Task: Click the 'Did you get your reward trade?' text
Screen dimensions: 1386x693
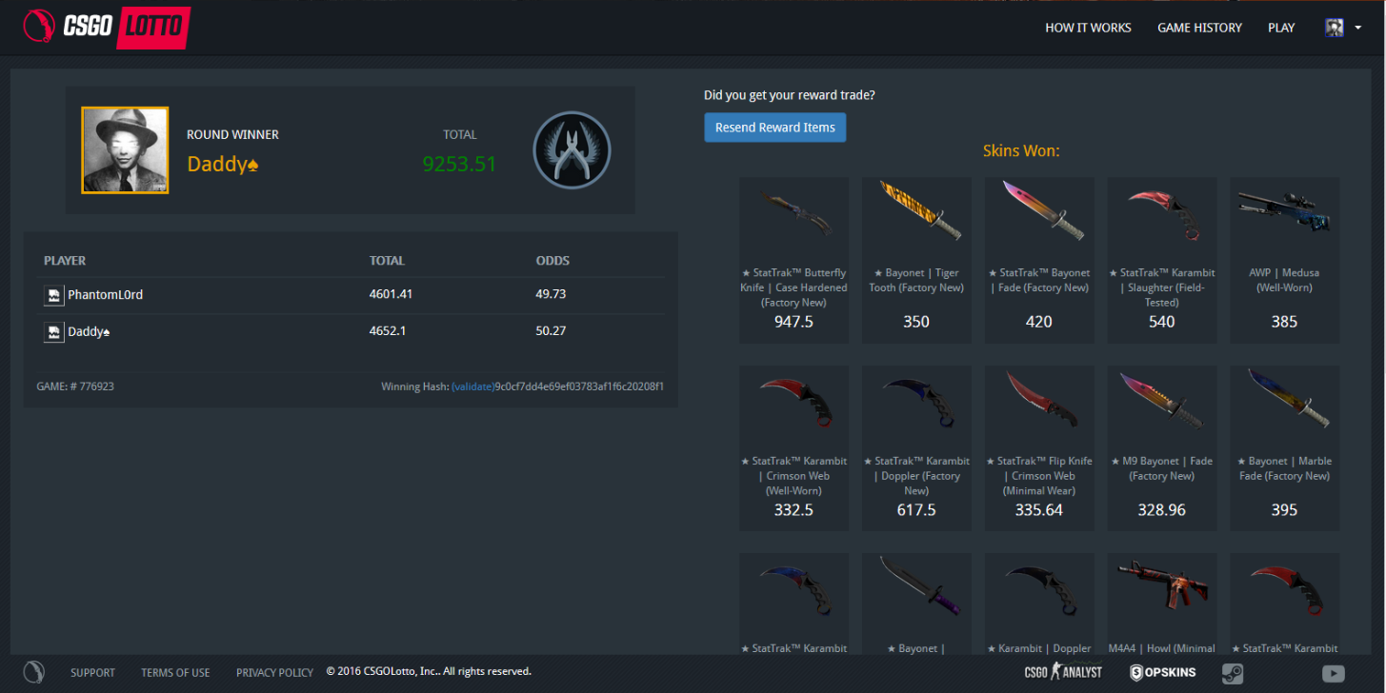Action: tap(790, 95)
